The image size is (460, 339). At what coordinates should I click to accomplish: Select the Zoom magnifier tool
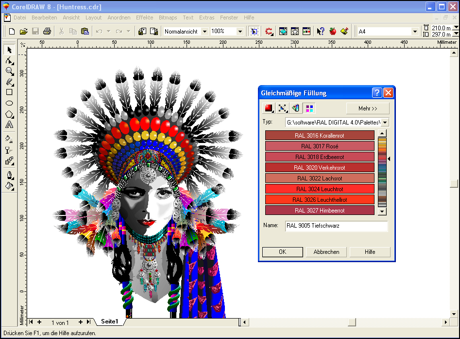click(9, 71)
